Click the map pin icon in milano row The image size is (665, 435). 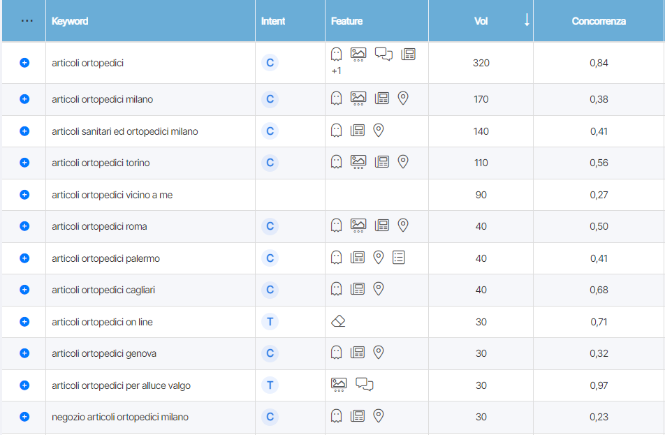pyautogui.click(x=403, y=98)
